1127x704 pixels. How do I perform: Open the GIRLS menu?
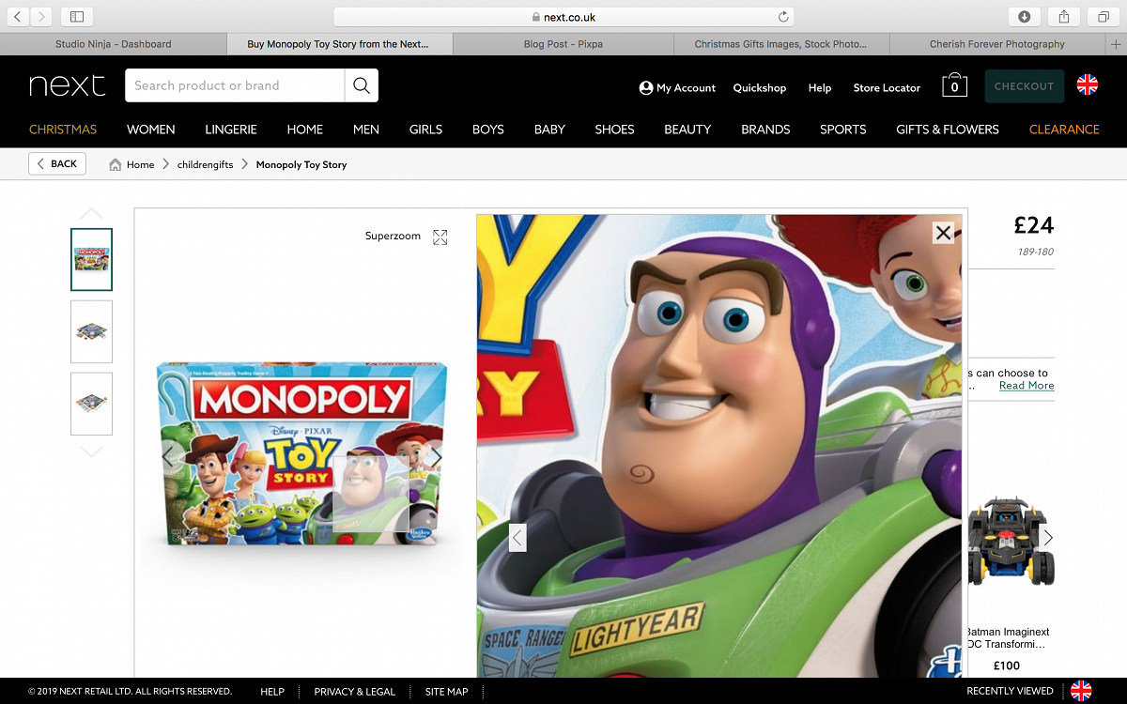425,130
